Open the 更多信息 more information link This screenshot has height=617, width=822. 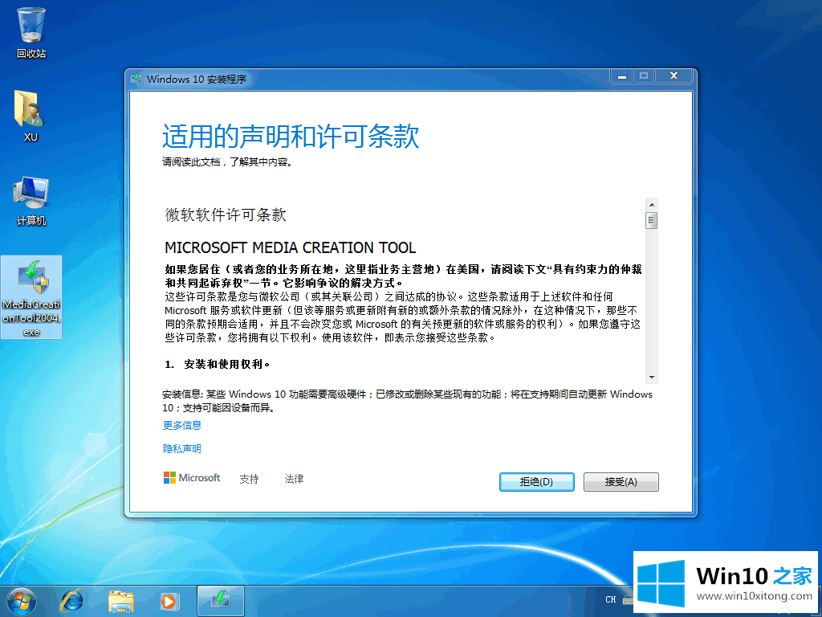click(x=182, y=425)
